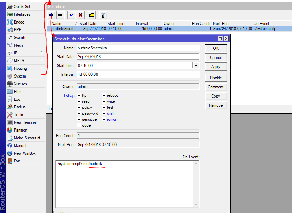Viewport: 292px width, 213px height.
Task: Click the blue plus add schedule icon
Action: (x=51, y=15)
